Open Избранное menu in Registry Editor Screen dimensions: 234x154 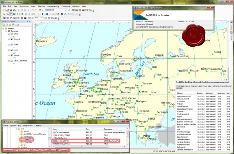coord(28,126)
